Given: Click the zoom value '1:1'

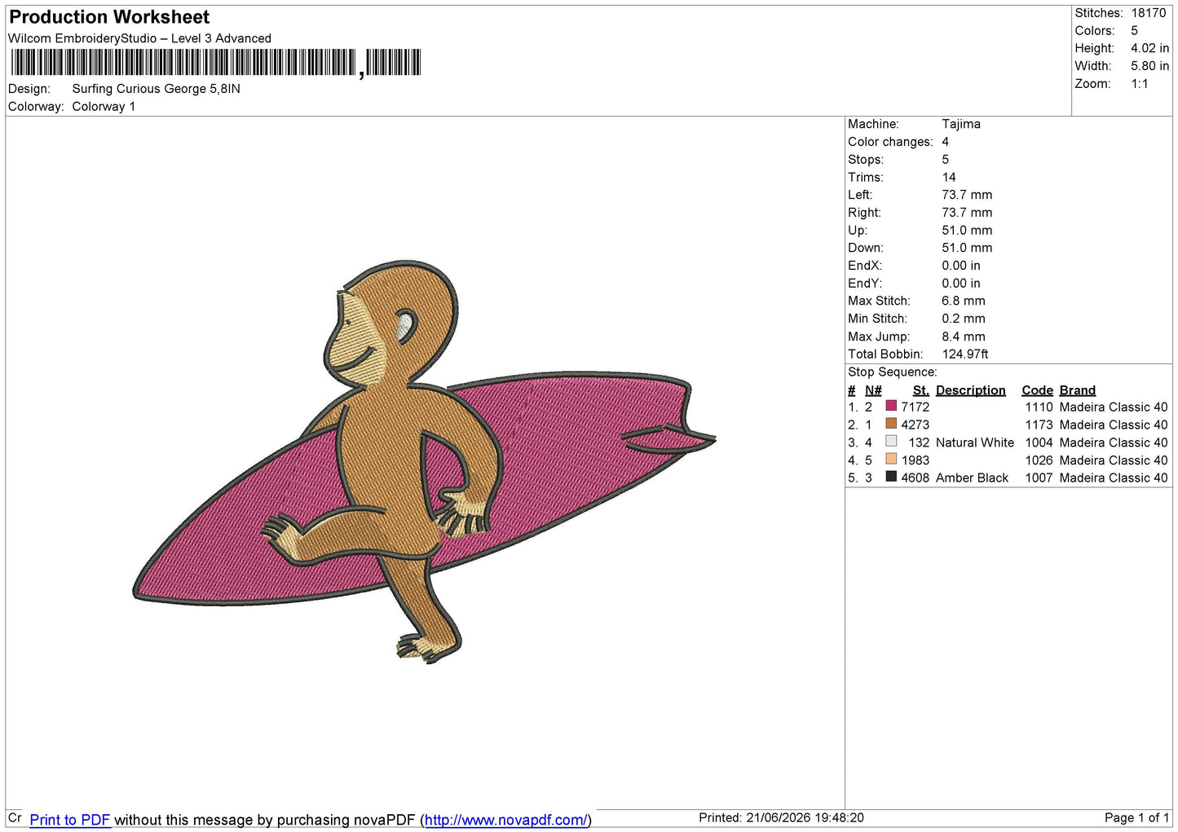Looking at the screenshot, I should (x=1140, y=84).
